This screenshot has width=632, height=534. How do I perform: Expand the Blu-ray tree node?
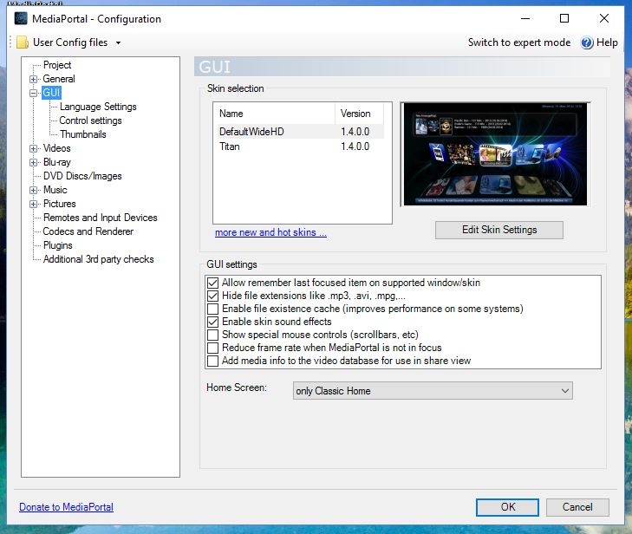click(x=34, y=162)
